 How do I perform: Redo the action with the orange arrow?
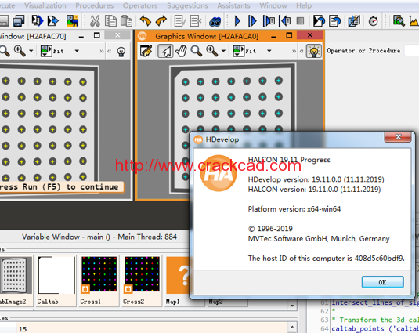click(161, 21)
